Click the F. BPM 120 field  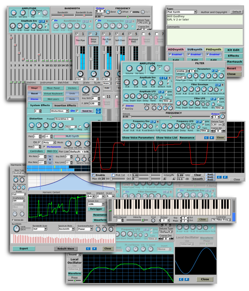pyautogui.click(x=93, y=104)
